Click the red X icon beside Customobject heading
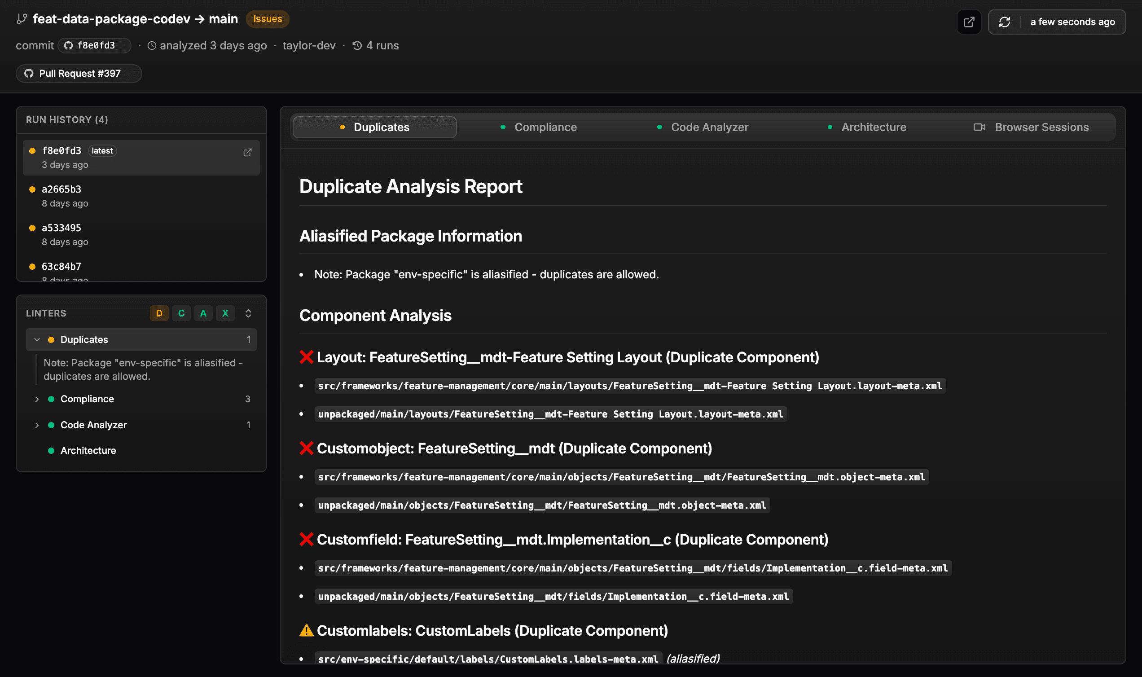 point(307,448)
